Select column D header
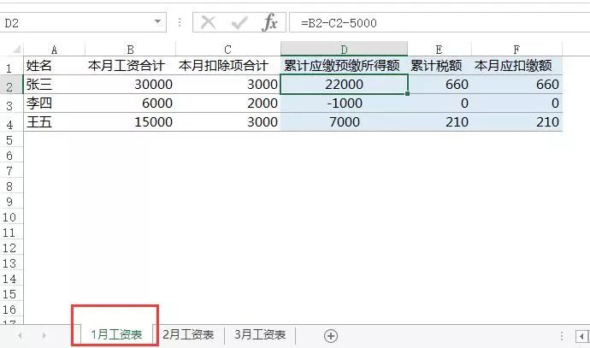Image resolution: width=590 pixels, height=348 pixels. [x=344, y=49]
